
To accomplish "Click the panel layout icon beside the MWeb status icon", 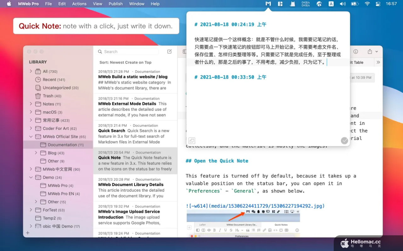I will [x=280, y=4].
